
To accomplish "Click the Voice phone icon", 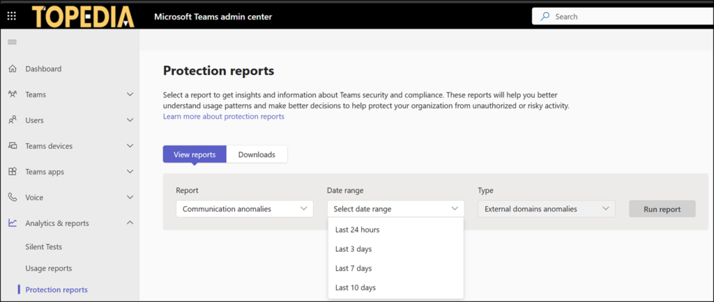I will [13, 198].
